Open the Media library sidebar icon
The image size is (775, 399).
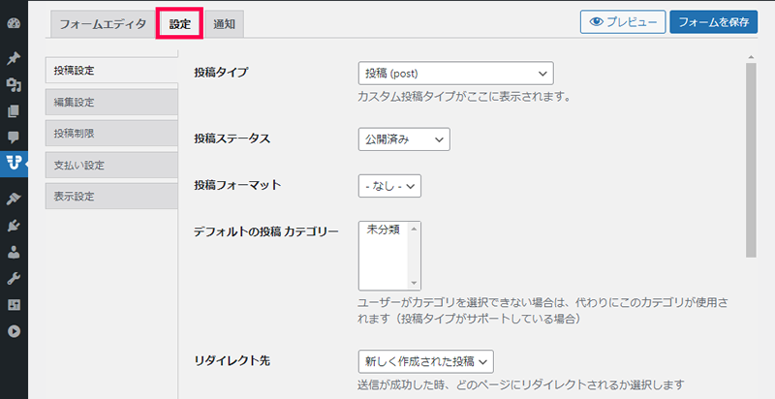14,85
